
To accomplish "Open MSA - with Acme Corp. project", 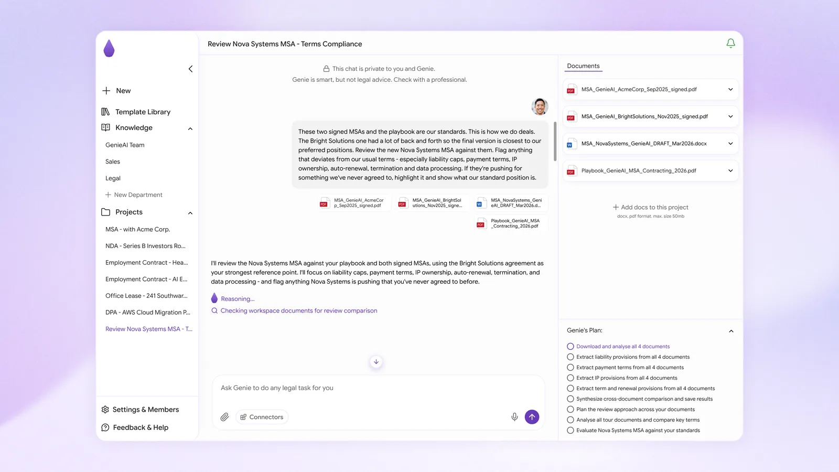I will pyautogui.click(x=138, y=229).
